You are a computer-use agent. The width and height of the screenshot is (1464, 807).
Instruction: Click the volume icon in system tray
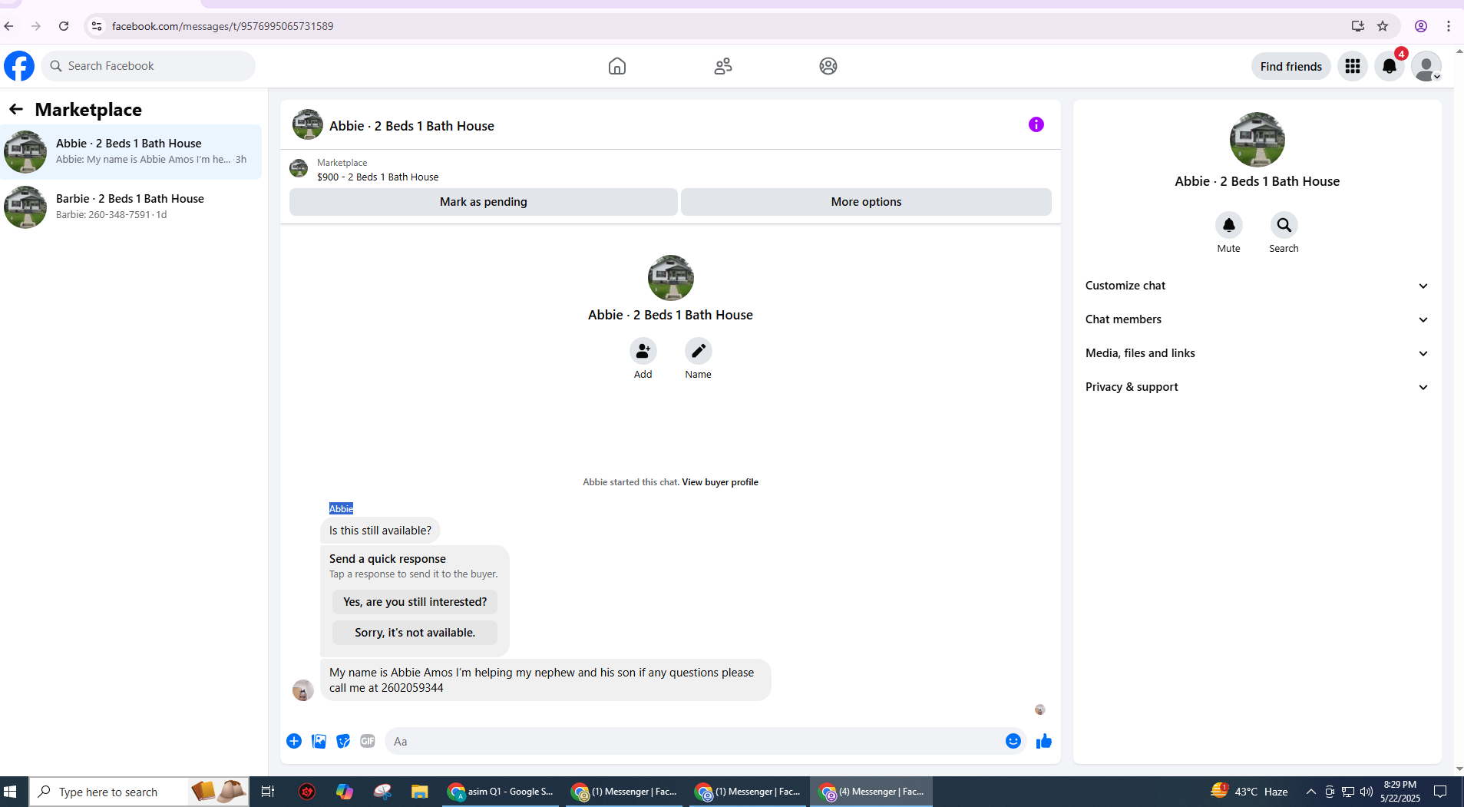pos(1367,792)
